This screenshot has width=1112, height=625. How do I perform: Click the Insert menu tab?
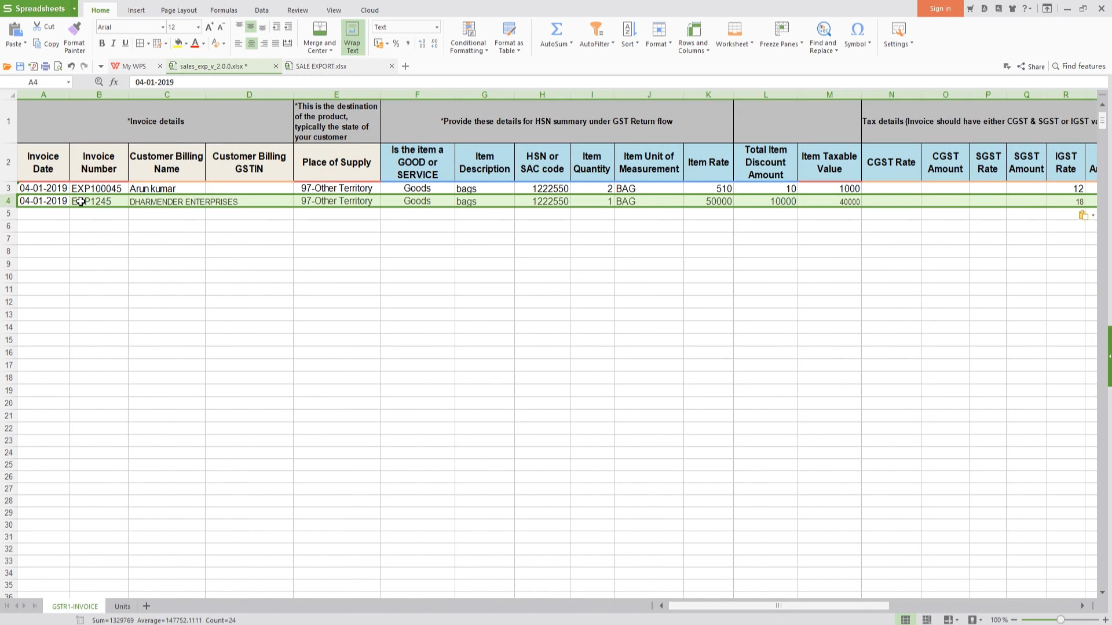tap(135, 10)
